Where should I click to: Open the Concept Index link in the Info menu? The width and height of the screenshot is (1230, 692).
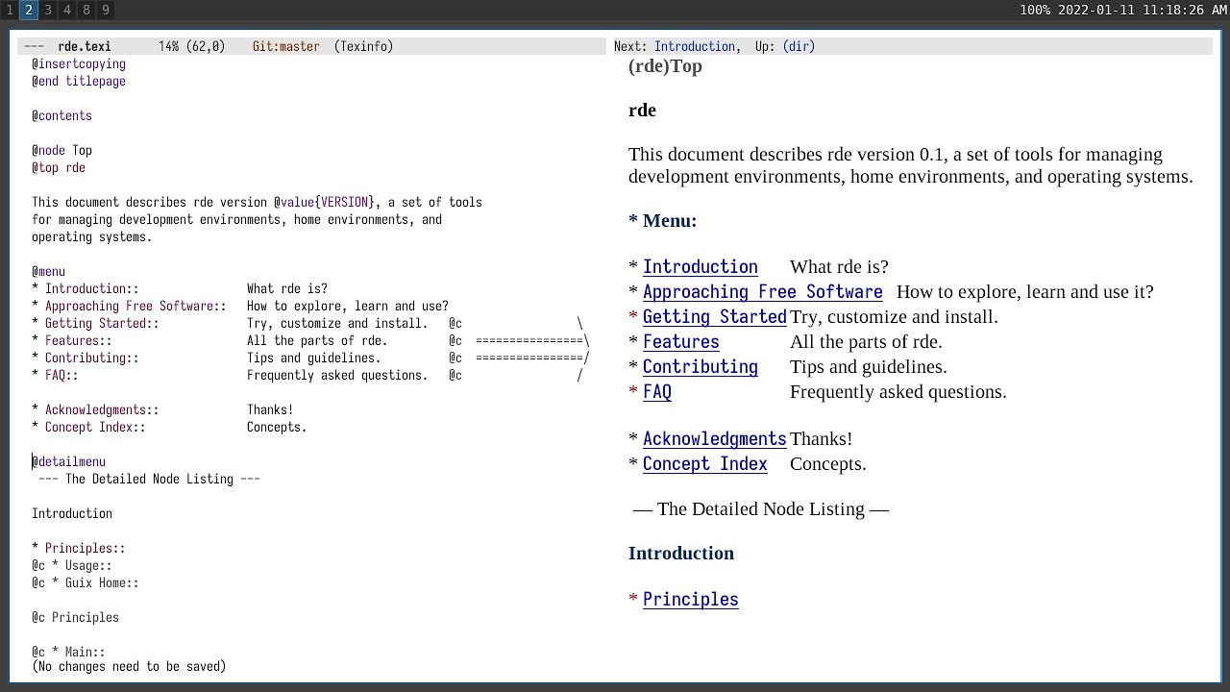tap(705, 464)
